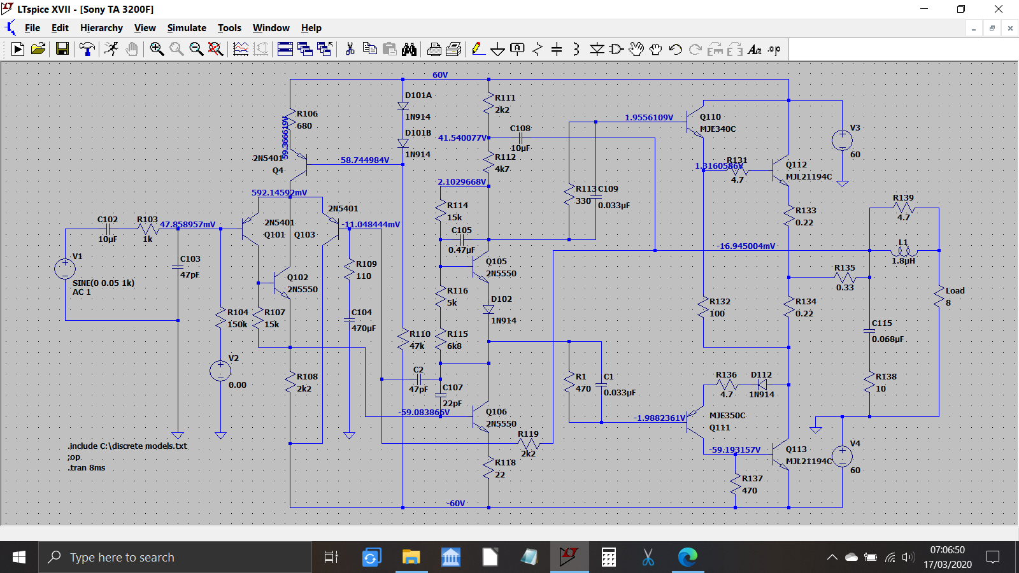Click the Undo arrow icon

pos(676,49)
